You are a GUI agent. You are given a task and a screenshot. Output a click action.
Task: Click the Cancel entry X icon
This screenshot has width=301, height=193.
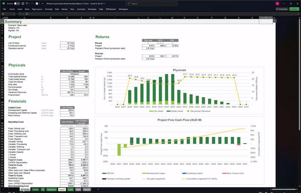tap(20, 14)
